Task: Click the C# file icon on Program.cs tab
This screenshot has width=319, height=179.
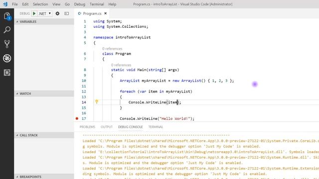Action: [x=80, y=13]
